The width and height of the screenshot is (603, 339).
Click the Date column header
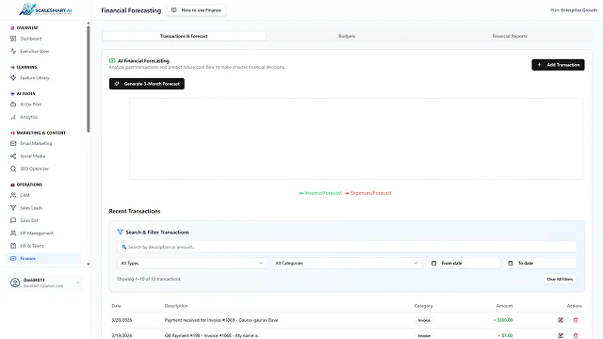[x=116, y=306]
